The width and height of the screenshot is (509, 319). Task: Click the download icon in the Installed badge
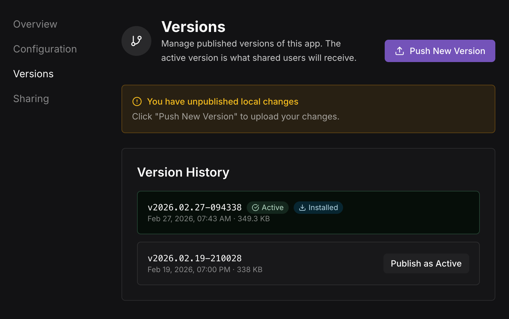302,208
